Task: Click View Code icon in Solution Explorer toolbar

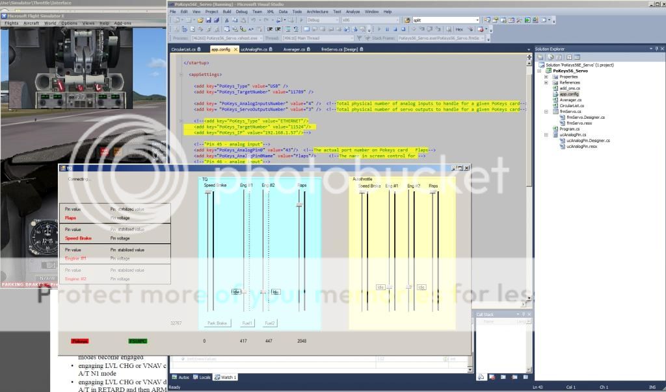Action: coord(569,56)
